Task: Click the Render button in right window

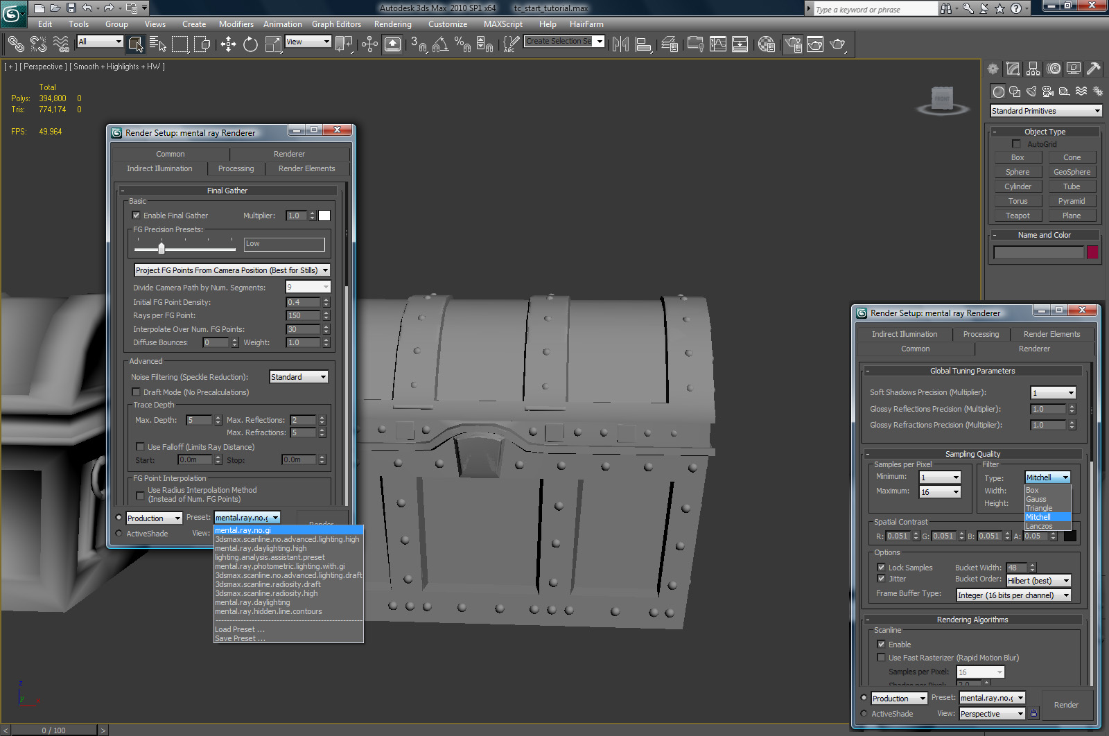Action: pos(1066,705)
